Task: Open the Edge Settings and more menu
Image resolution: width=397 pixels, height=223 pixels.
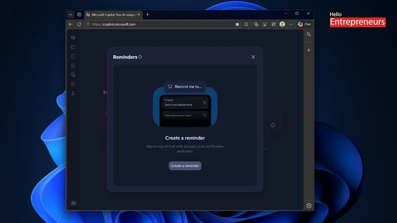Action: tap(291, 24)
